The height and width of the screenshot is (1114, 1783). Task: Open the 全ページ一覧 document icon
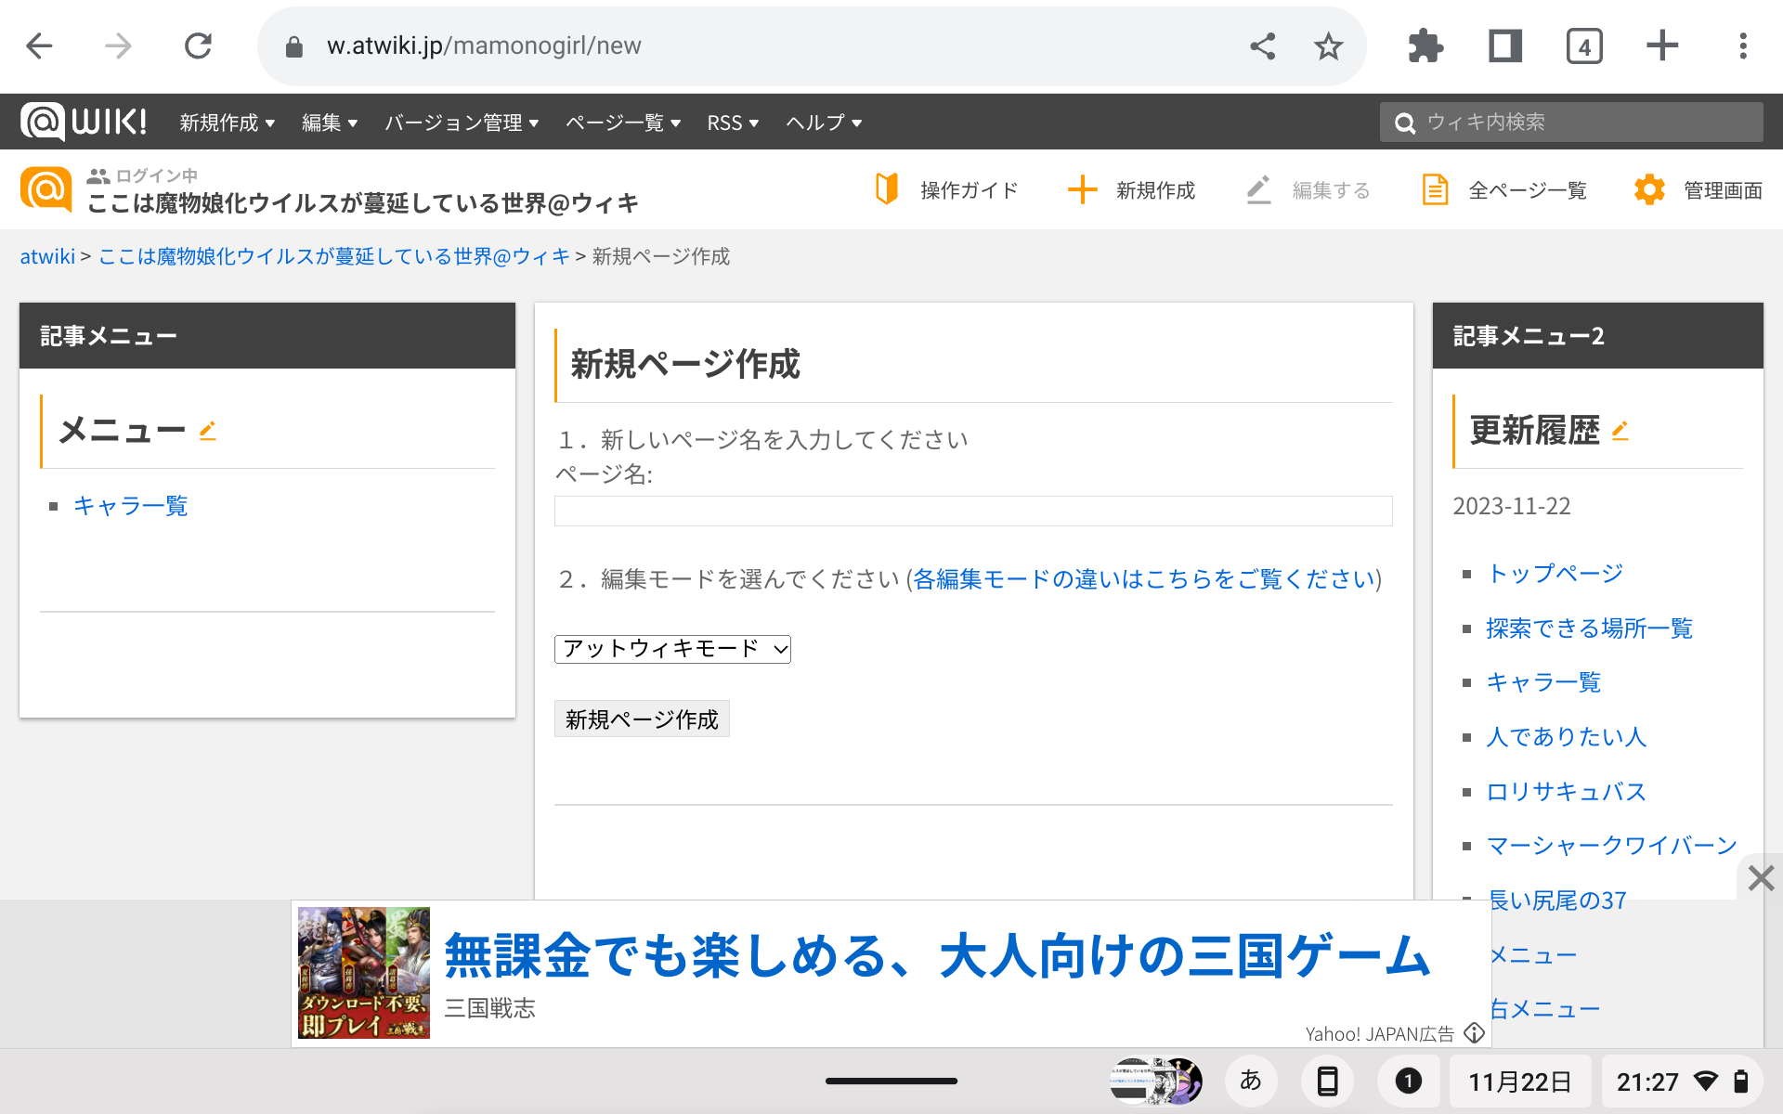coord(1435,189)
